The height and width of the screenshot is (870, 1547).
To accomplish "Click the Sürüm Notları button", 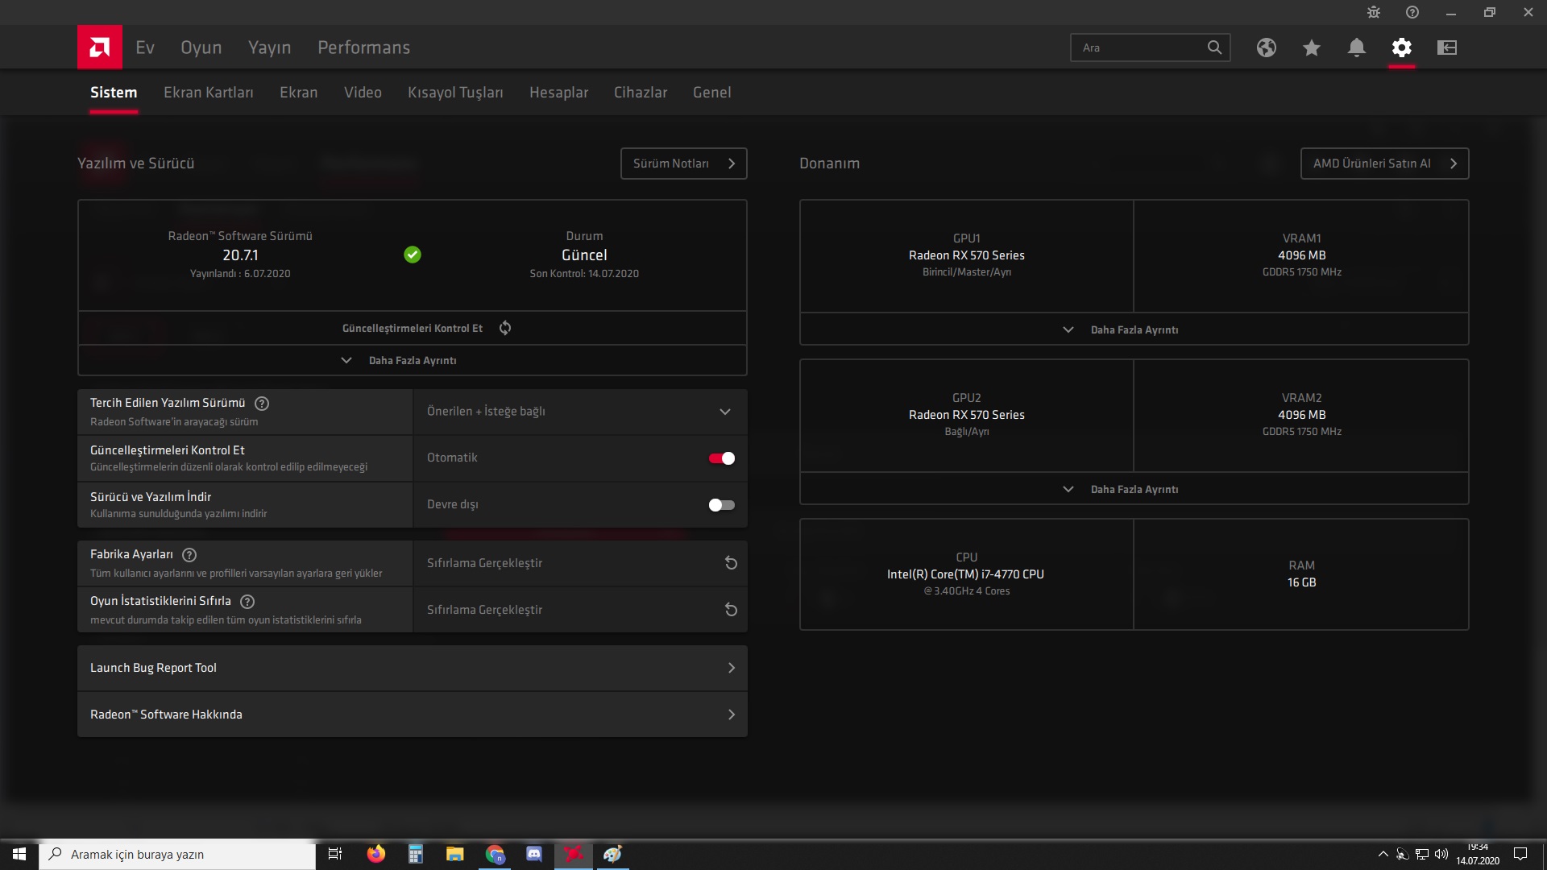I will tap(683, 164).
